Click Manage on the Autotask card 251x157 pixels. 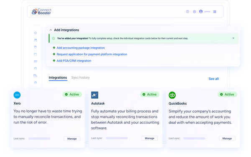149,138
